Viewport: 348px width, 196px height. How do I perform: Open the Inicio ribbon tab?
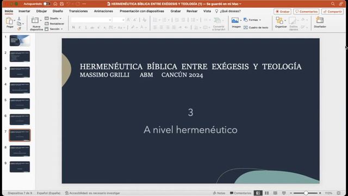(9, 11)
